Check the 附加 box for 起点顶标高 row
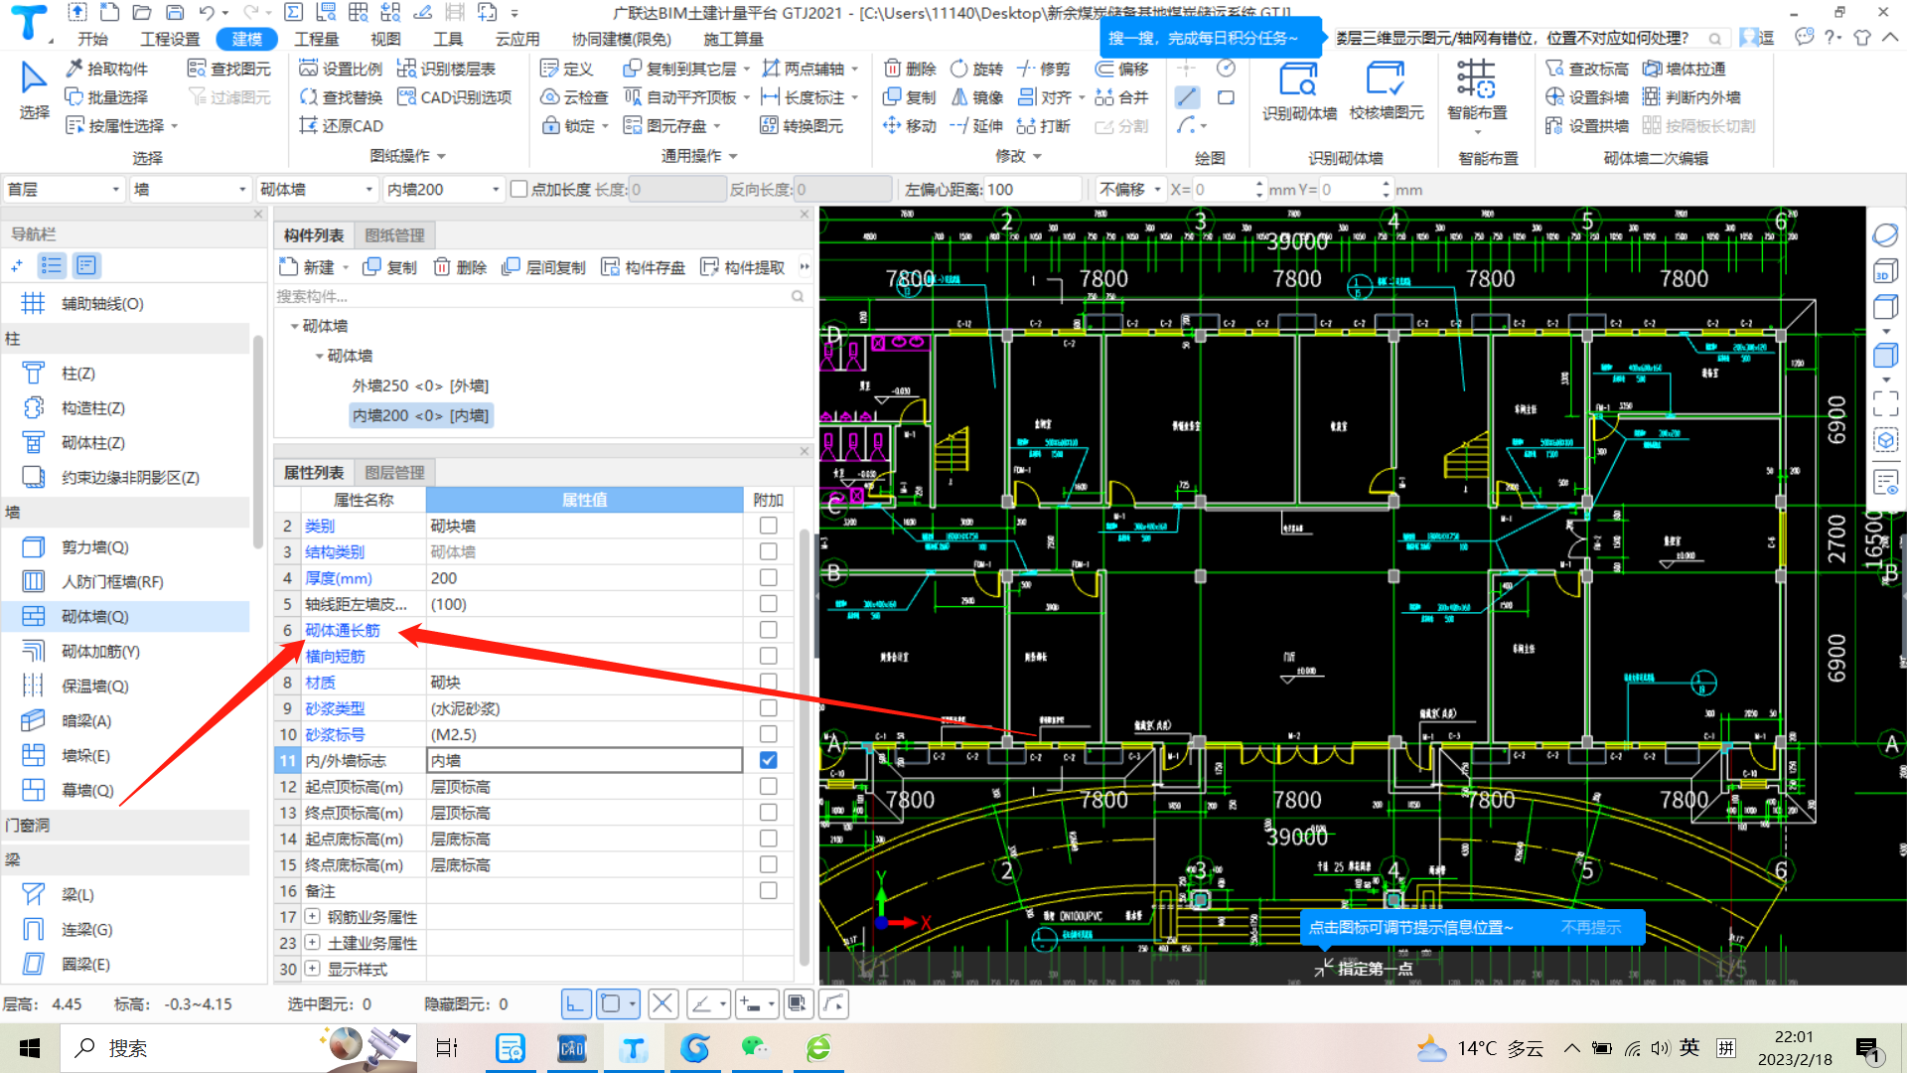Image resolution: width=1907 pixels, height=1073 pixels. tap(768, 787)
